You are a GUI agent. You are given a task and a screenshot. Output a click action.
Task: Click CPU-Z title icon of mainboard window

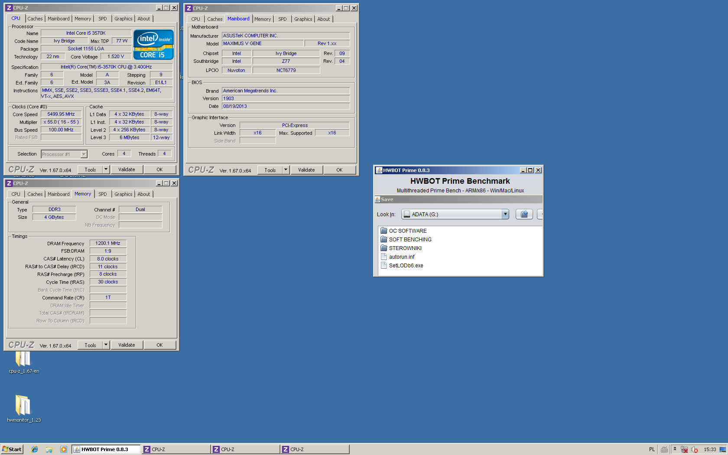(188, 8)
